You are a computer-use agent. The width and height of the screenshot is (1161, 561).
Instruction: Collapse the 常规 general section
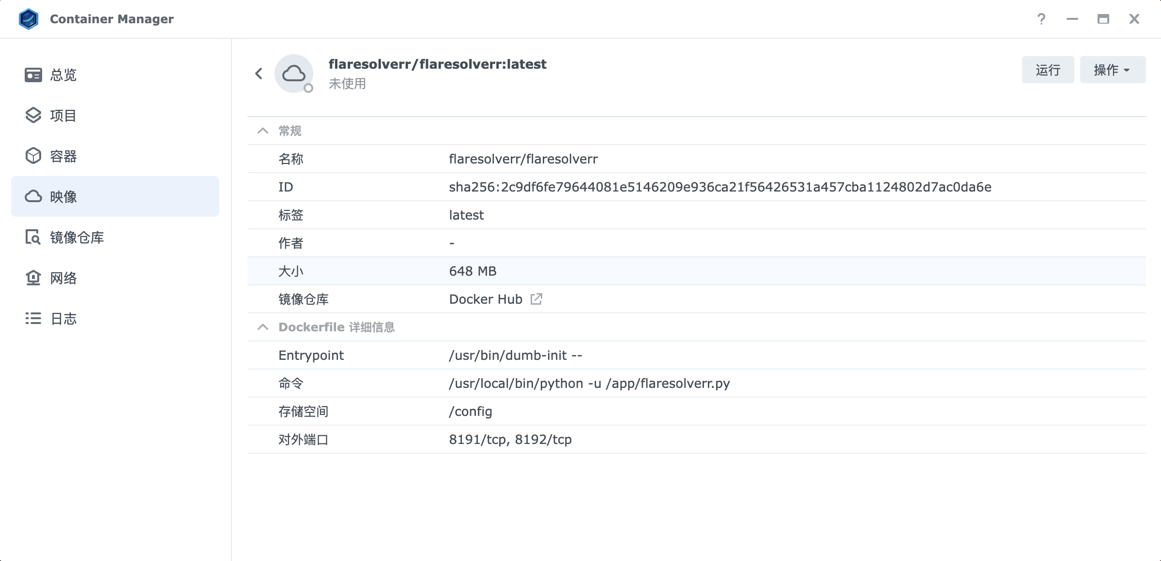[263, 131]
